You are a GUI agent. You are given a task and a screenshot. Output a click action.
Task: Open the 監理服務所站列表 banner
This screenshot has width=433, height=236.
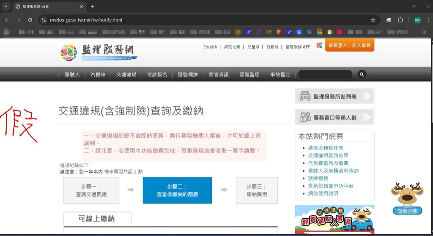(x=334, y=96)
